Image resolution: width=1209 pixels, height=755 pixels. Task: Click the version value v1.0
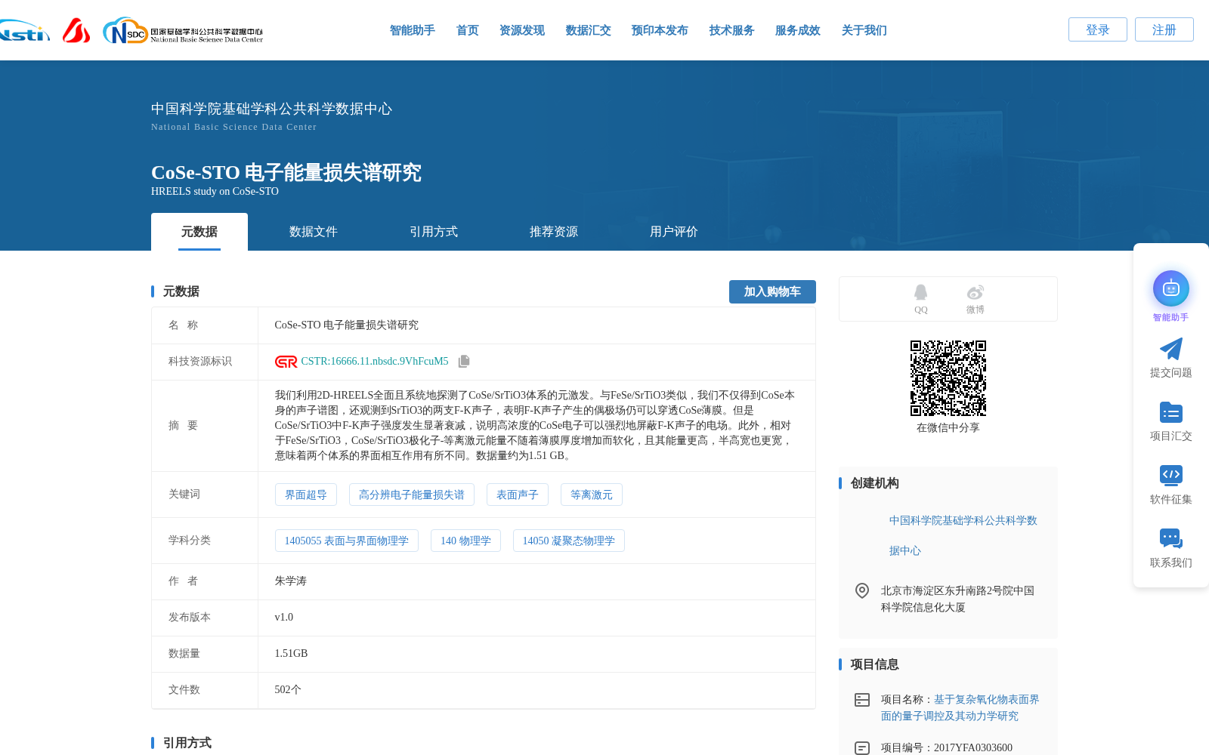(284, 618)
